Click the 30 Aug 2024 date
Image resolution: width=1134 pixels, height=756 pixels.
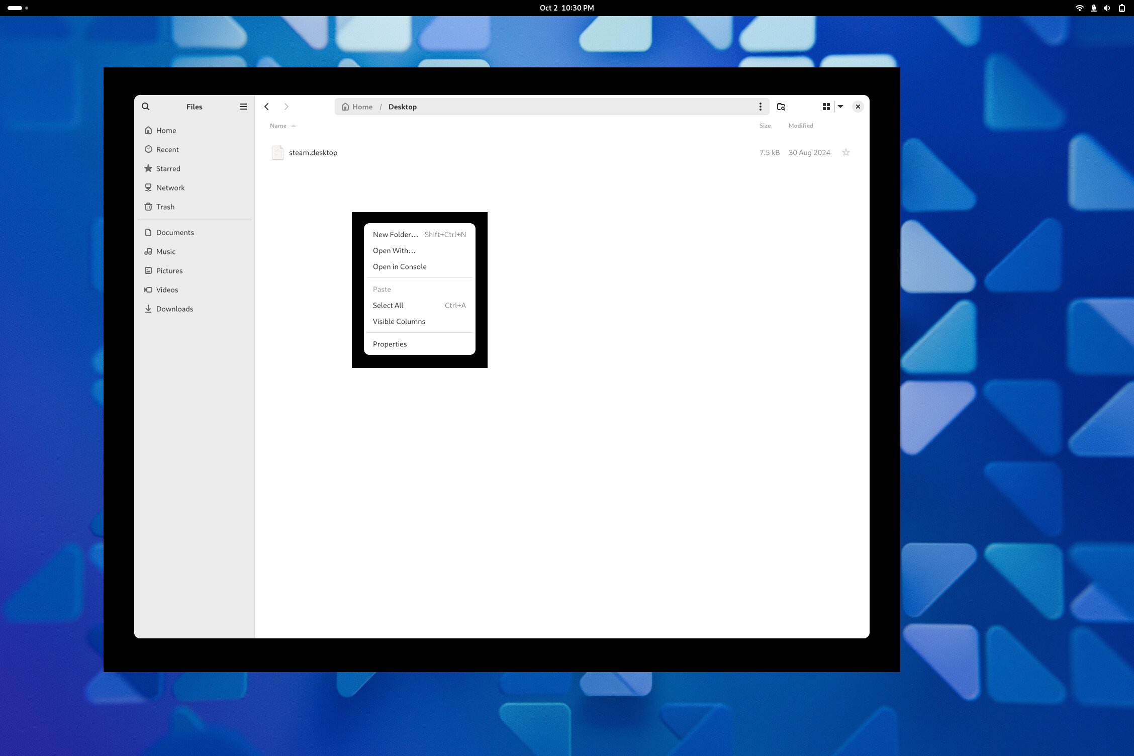click(809, 152)
